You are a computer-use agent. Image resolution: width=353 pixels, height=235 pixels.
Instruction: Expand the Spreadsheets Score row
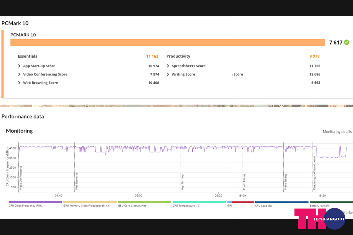pos(168,66)
